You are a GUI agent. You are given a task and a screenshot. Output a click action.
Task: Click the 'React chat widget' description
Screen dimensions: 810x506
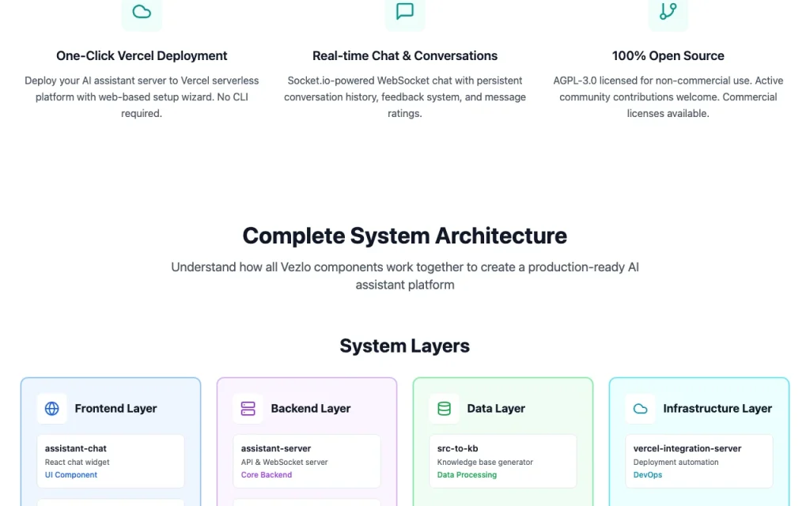[77, 462]
